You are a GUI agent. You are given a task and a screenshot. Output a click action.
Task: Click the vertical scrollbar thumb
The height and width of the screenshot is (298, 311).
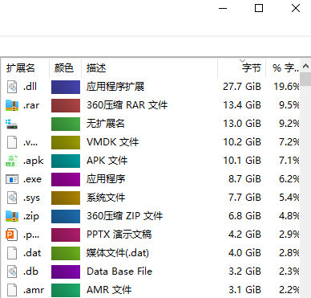[x=305, y=79]
